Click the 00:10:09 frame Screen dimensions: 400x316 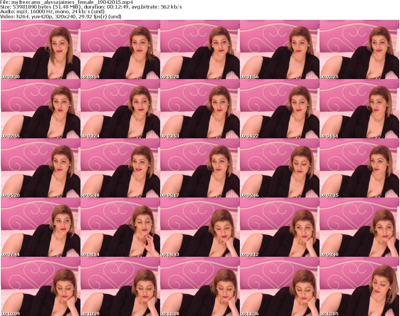click(41, 286)
